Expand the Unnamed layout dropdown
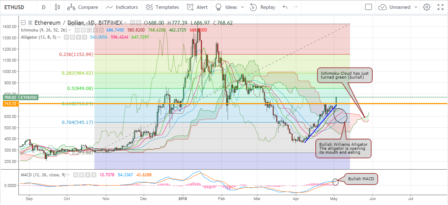 tap(415, 7)
